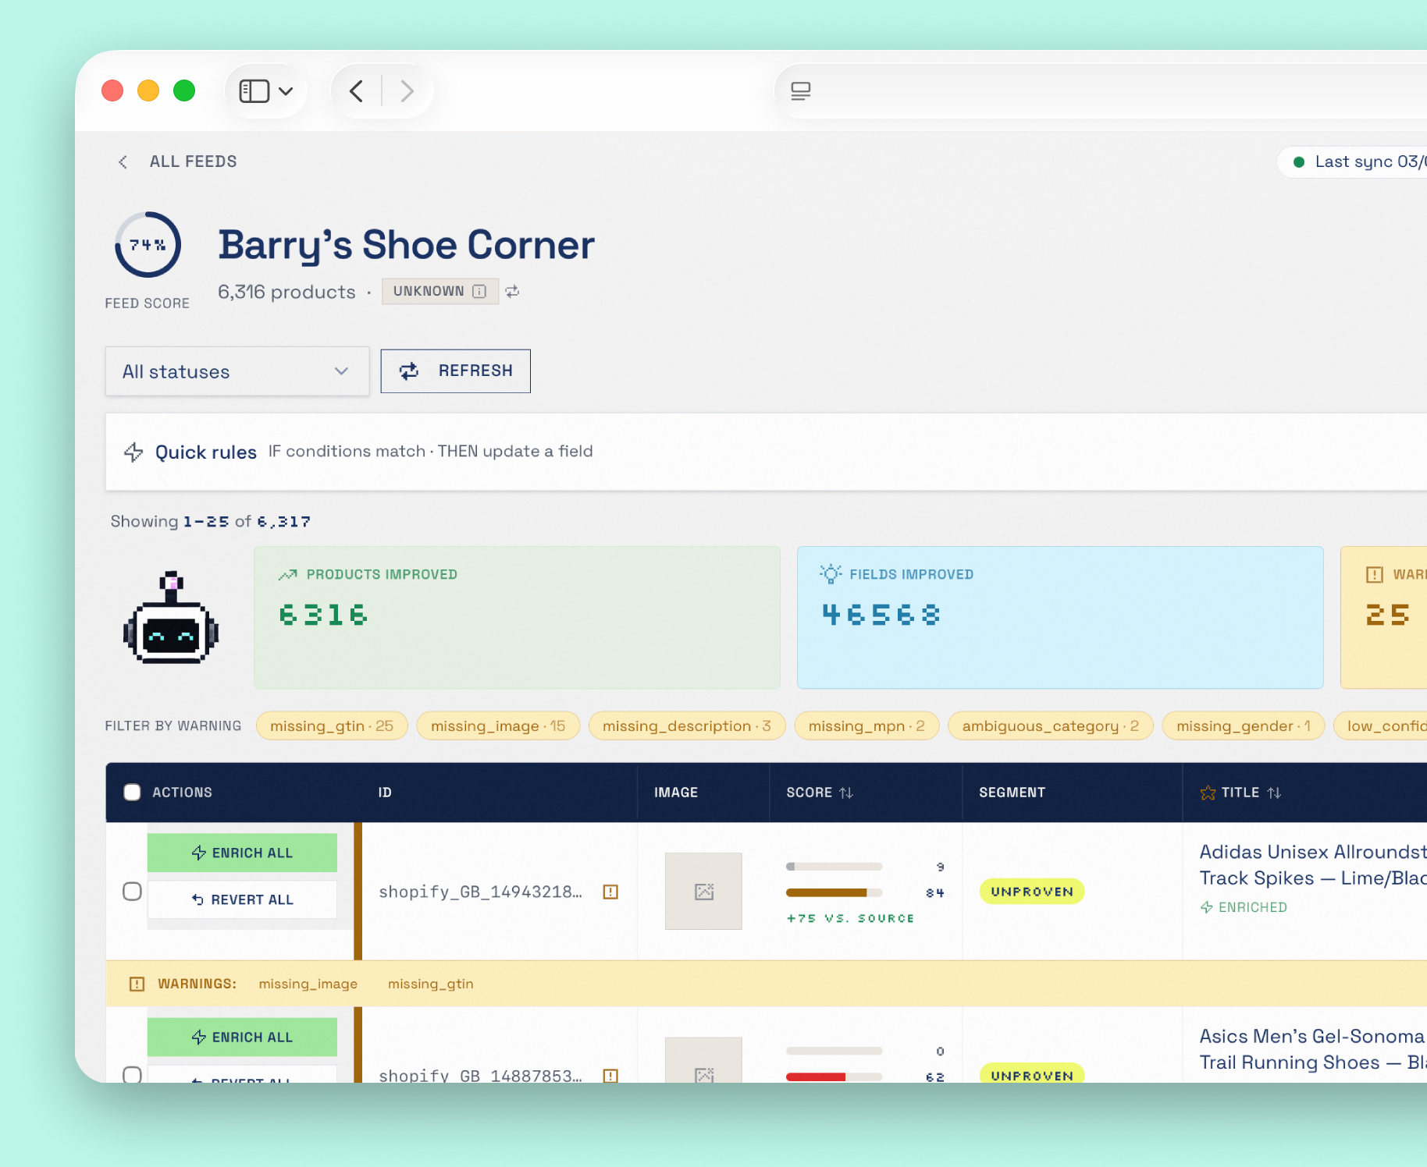Viewport: 1427px width, 1167px height.
Task: Click the WARNINGS alert icon in yellow row
Action: pos(137,984)
